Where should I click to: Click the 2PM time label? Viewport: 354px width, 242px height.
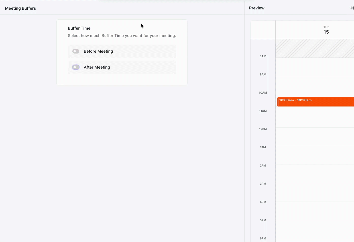click(x=263, y=166)
